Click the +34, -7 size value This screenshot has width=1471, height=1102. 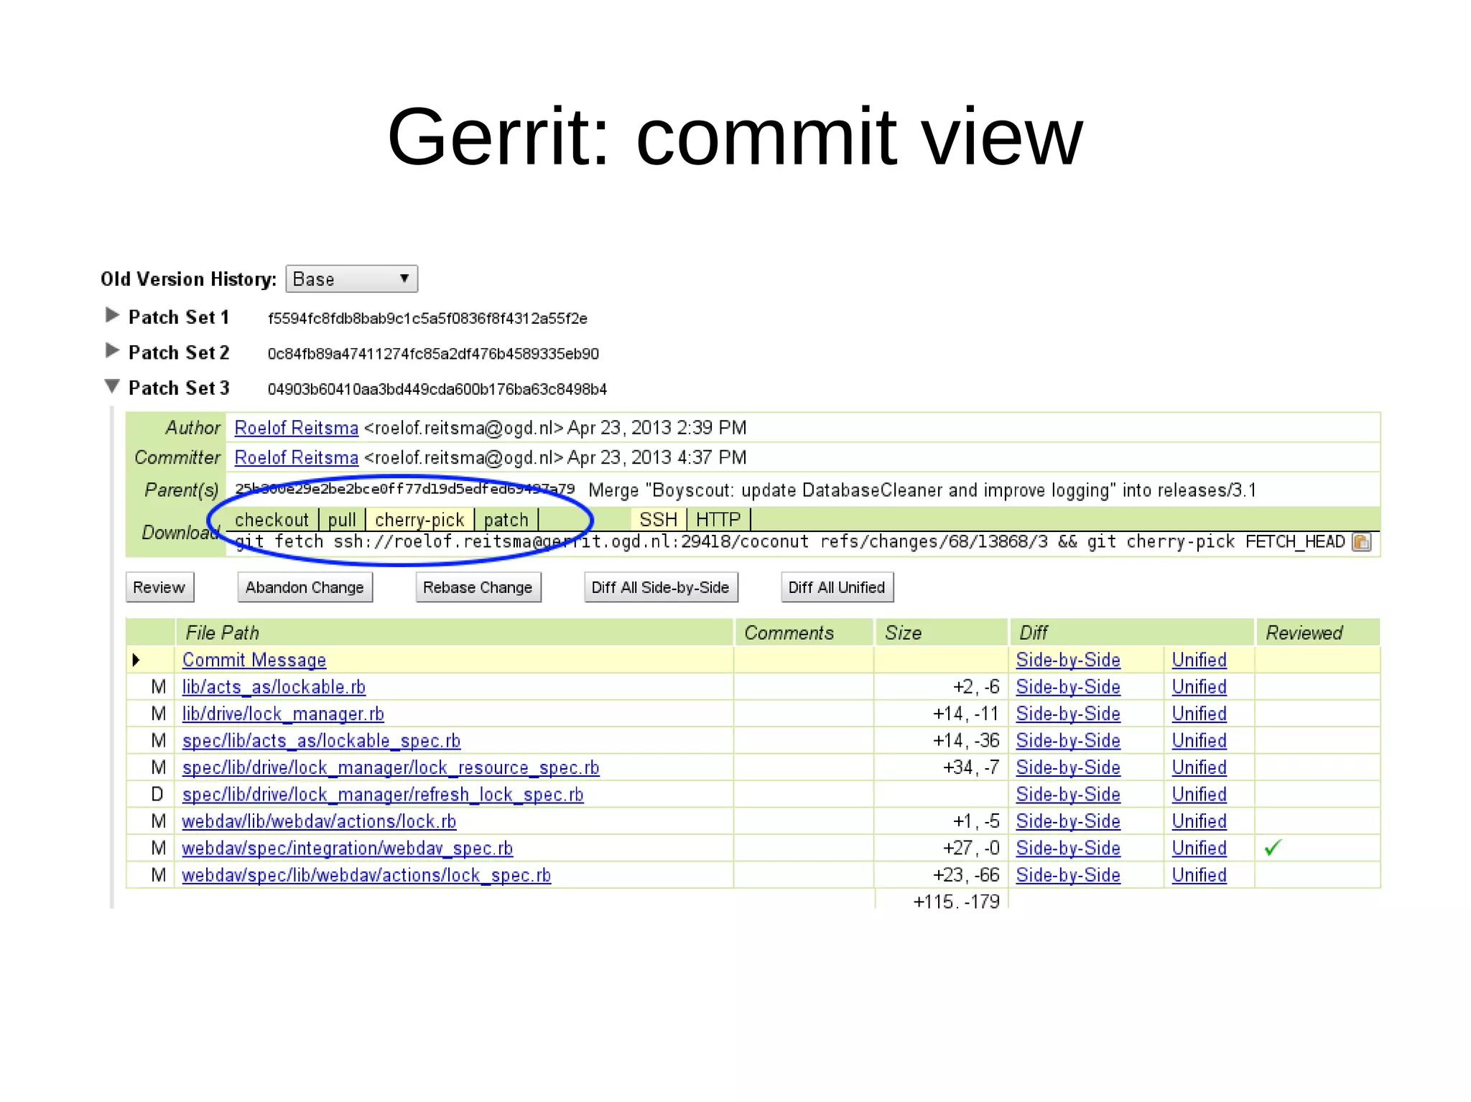pyautogui.click(x=971, y=767)
